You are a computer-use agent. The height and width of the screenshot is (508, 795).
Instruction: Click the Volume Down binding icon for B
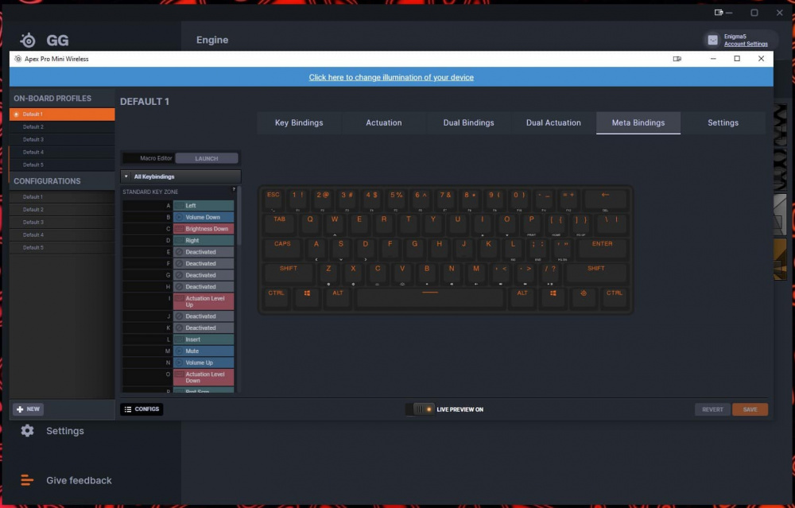179,217
